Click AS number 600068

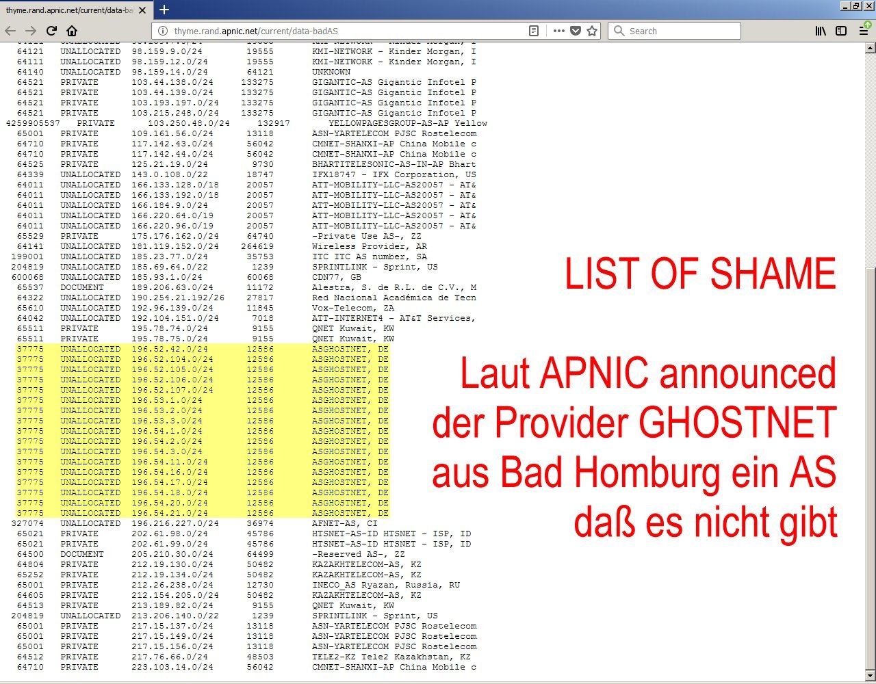point(27,277)
